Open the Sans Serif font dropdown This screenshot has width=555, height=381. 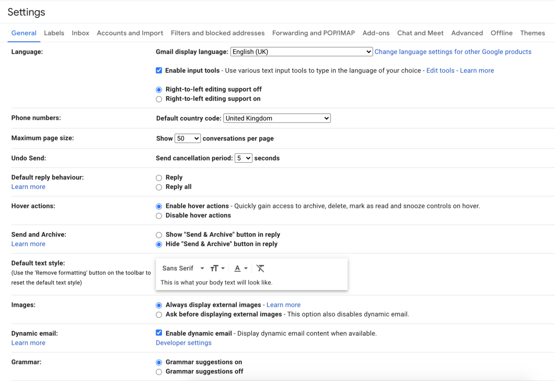[x=183, y=269]
